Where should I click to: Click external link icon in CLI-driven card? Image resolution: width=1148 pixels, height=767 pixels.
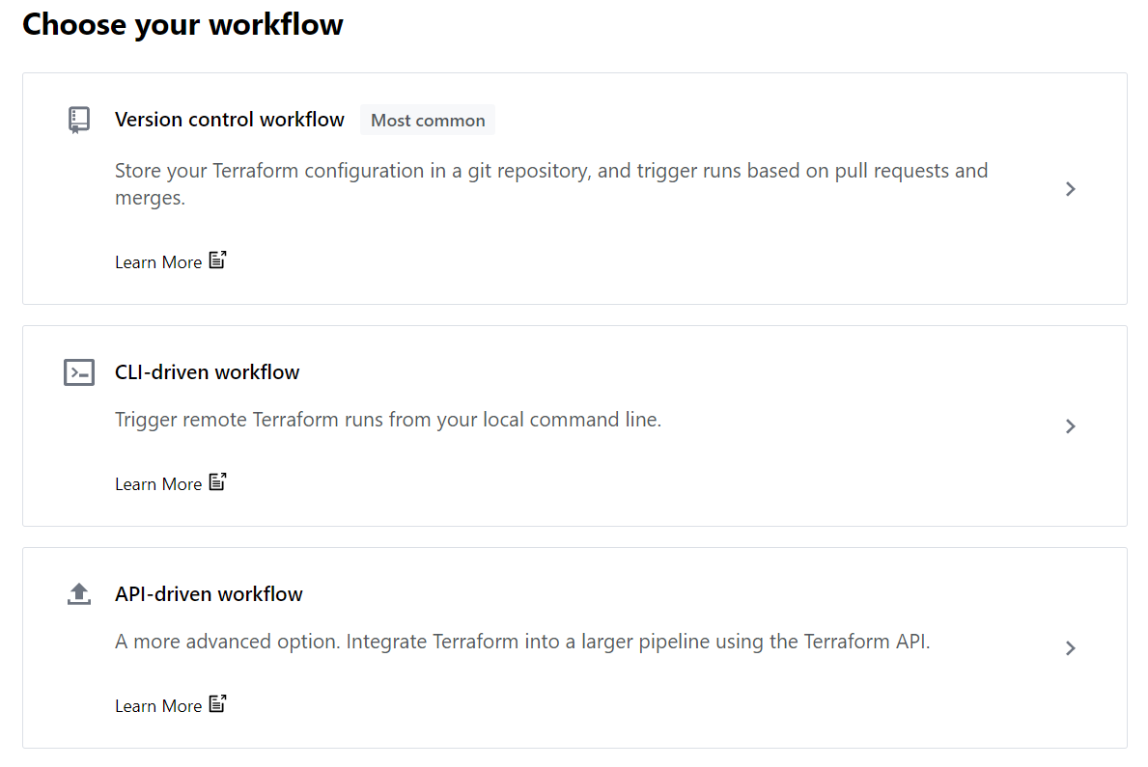coord(218,482)
